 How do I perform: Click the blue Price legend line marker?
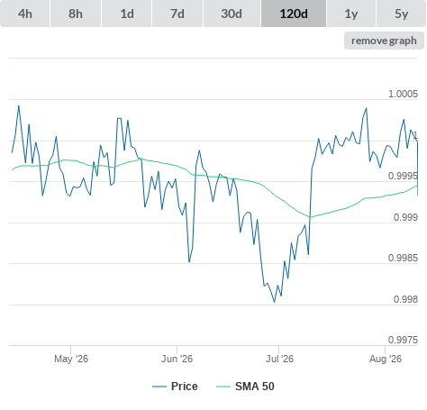(x=159, y=387)
